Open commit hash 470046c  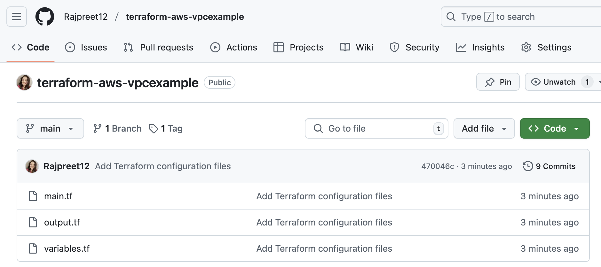pyautogui.click(x=438, y=166)
